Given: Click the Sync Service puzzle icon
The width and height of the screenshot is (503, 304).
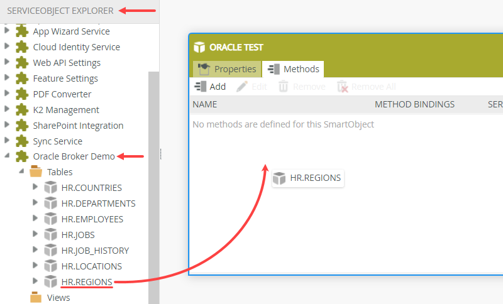Looking at the screenshot, I should click(x=22, y=141).
